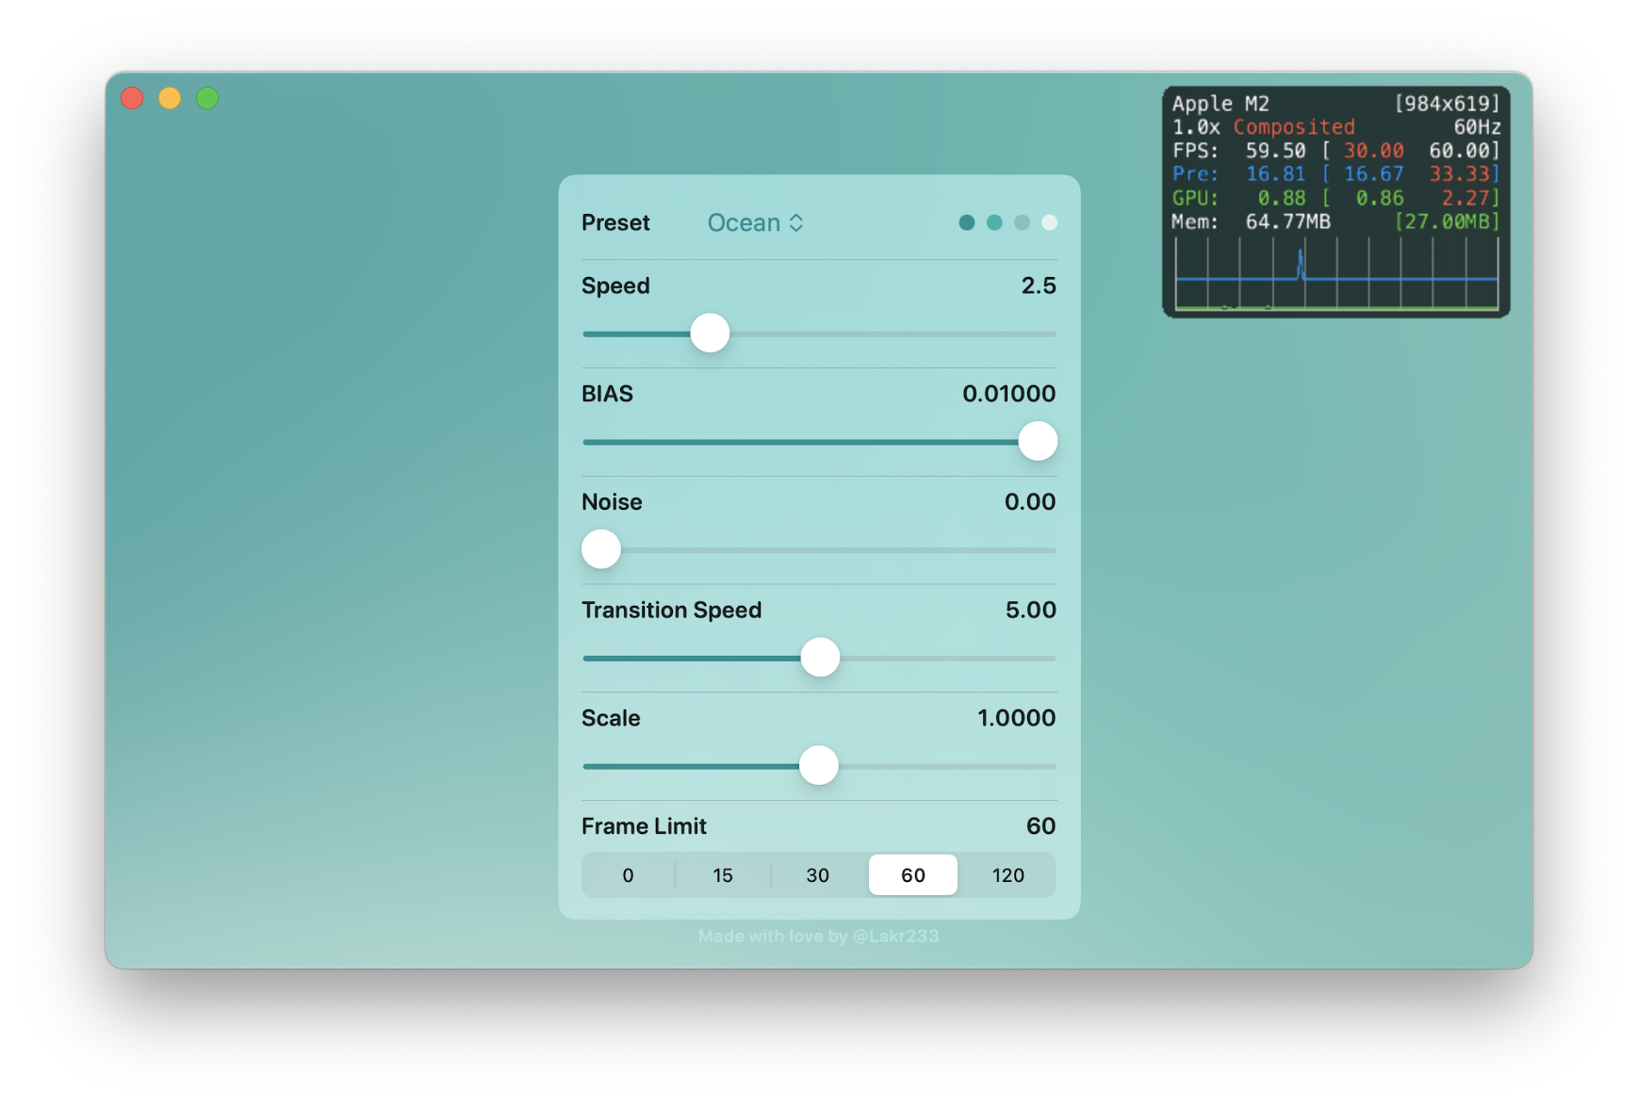Click the pale cream preset color dot

[x=1049, y=222]
